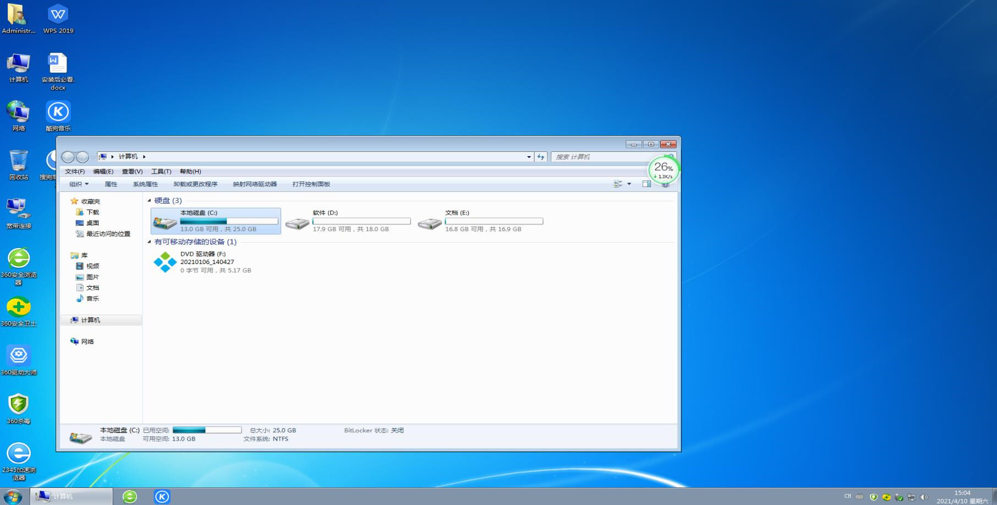The width and height of the screenshot is (997, 505).
Task: Select the Administrator folder on desktop
Action: click(x=18, y=19)
